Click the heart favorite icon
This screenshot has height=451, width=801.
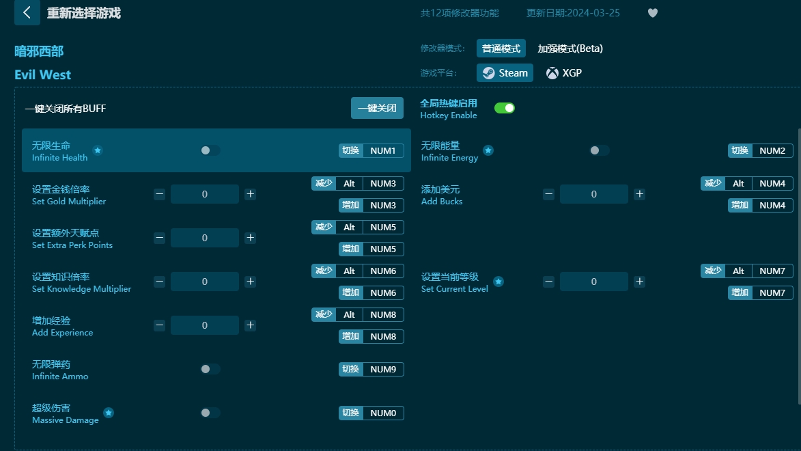(652, 13)
